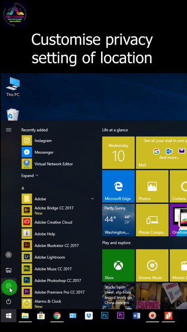Click the Play and explore group header
This screenshot has width=187, height=332.
pos(116,243)
